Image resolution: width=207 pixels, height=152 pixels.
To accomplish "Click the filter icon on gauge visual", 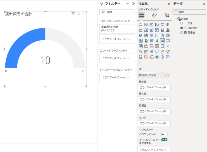I will [x=73, y=14].
